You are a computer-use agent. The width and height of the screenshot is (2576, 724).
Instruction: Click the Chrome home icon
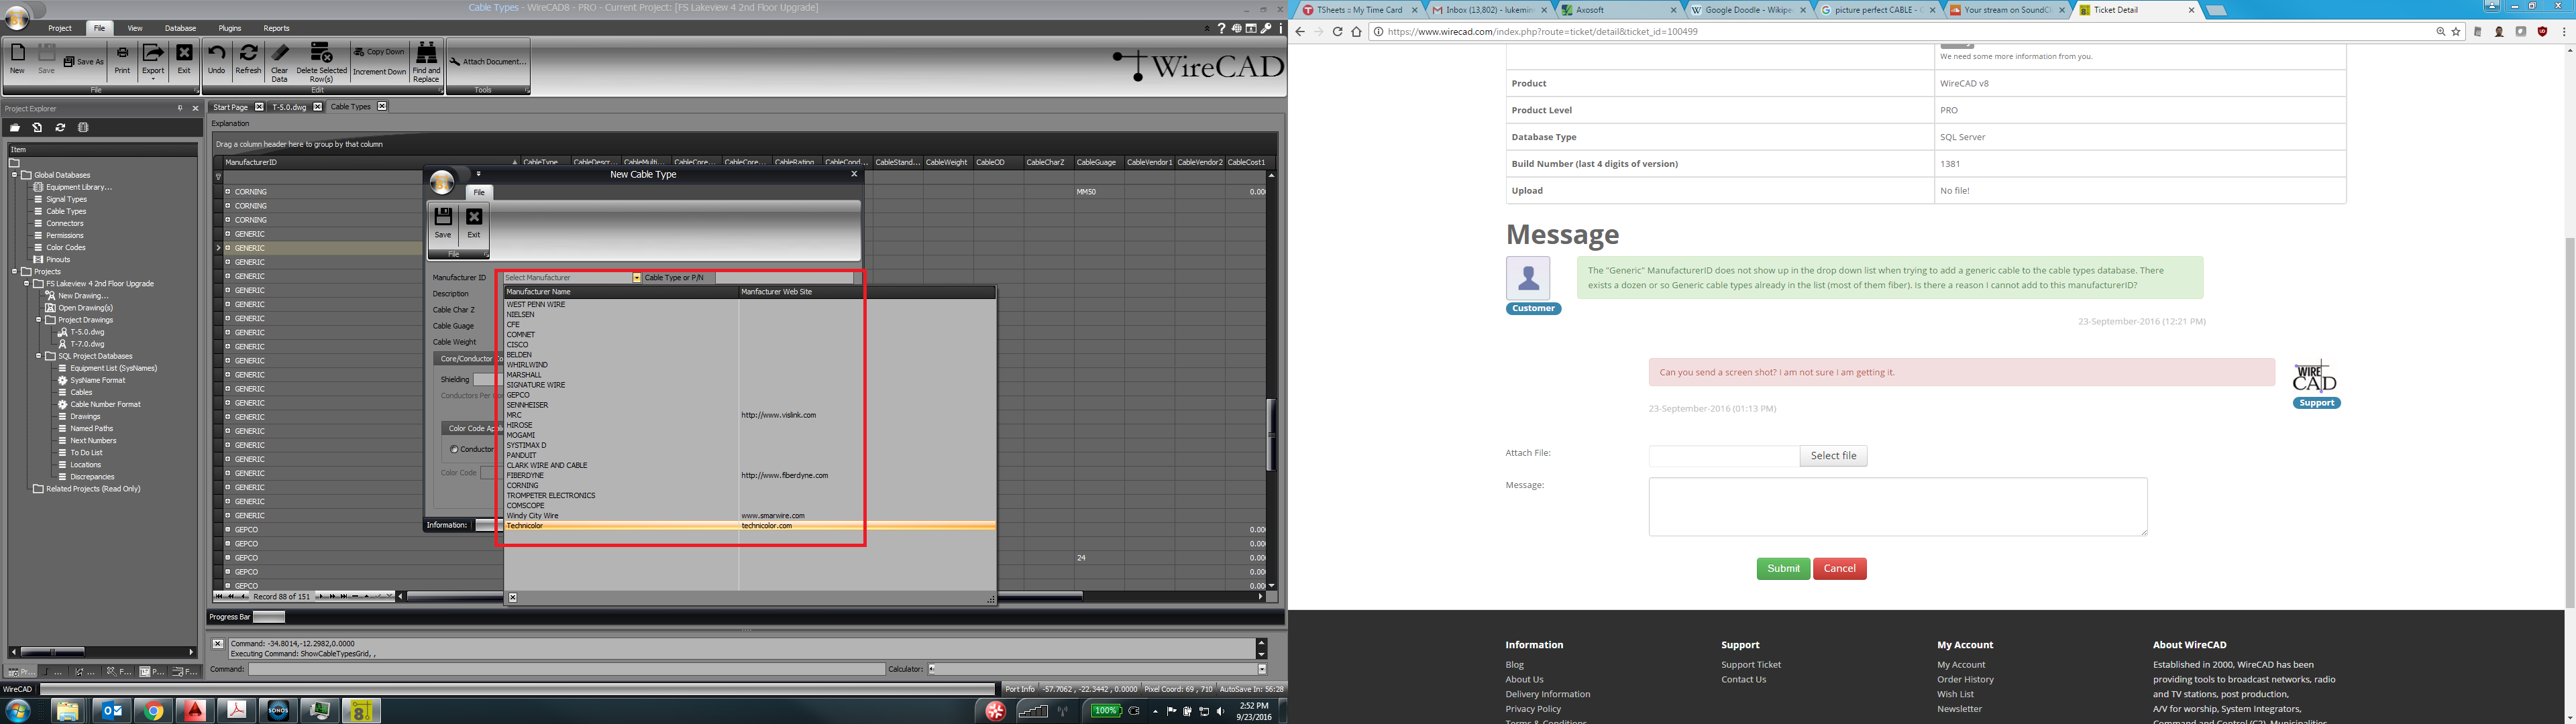(1356, 32)
